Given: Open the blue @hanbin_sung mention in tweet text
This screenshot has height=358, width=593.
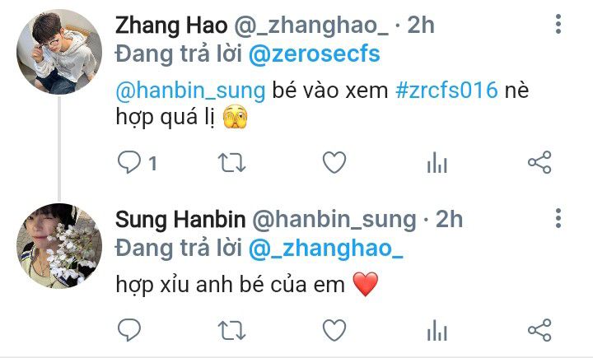Looking at the screenshot, I should tap(190, 91).
